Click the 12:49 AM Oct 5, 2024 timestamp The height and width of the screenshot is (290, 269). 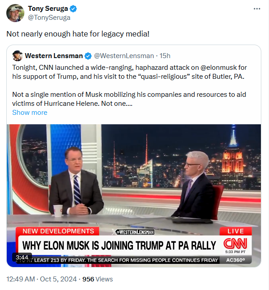[41, 279]
